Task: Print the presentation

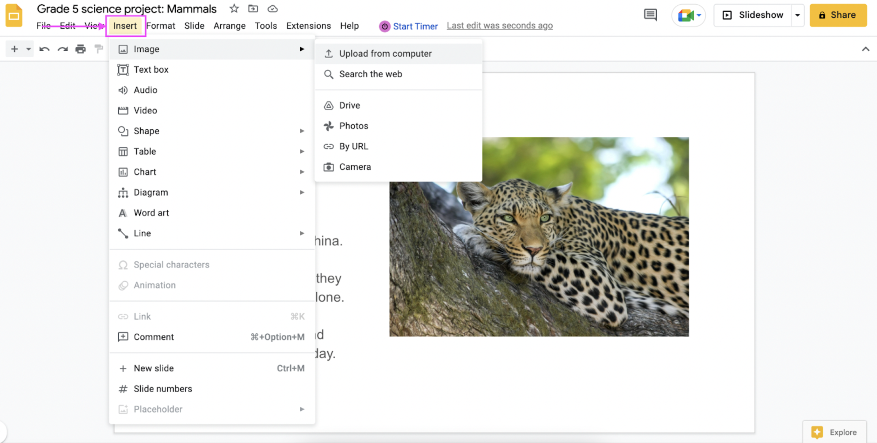Action: coord(80,49)
